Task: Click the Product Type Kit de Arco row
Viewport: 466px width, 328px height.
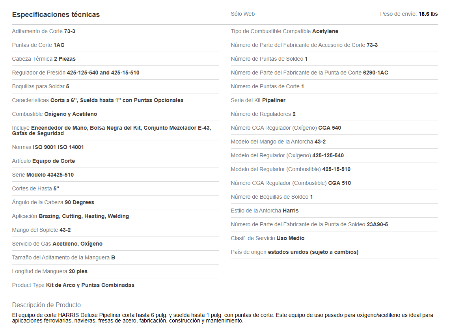Action: coord(73,285)
